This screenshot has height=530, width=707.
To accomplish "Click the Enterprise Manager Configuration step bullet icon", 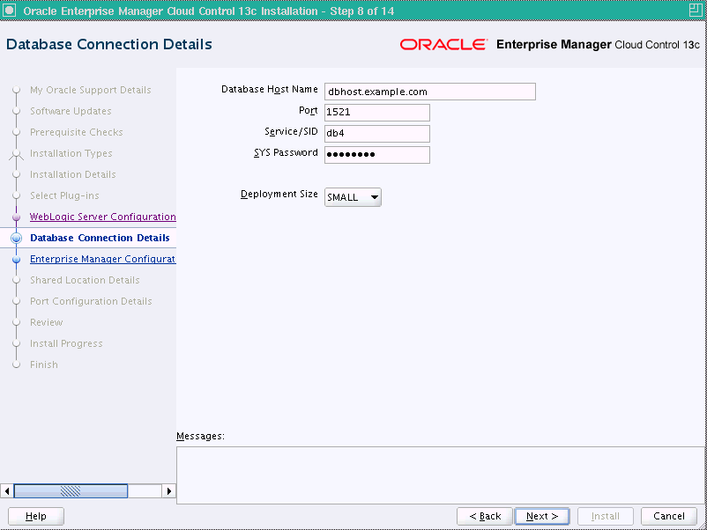I will [x=16, y=260].
